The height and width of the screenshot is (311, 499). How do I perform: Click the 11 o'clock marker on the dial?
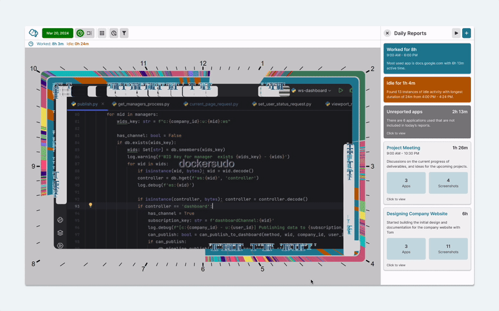(143, 63)
